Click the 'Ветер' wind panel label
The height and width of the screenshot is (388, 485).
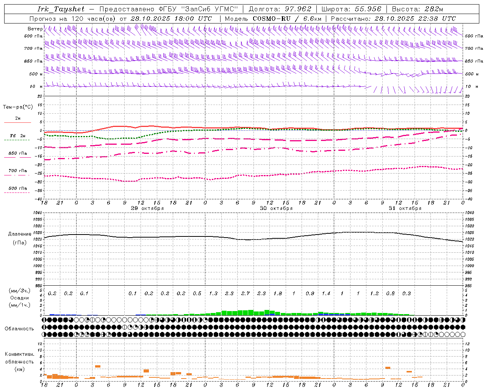(35, 29)
